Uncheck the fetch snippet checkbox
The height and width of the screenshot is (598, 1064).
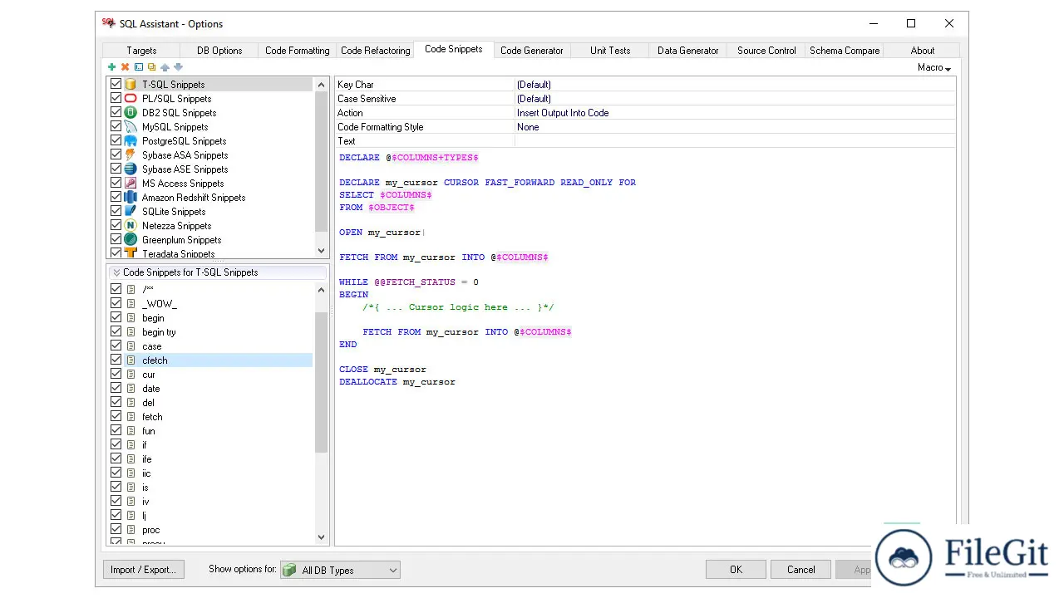click(116, 417)
